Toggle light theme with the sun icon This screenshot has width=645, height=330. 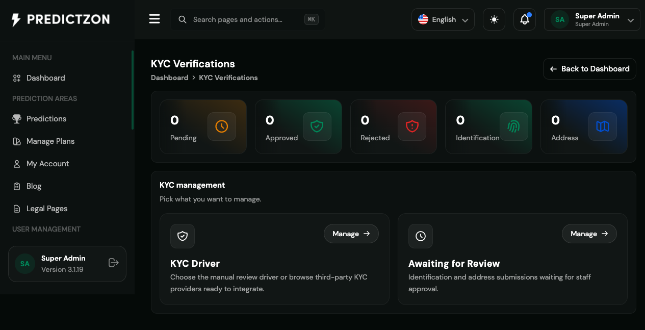click(x=494, y=19)
